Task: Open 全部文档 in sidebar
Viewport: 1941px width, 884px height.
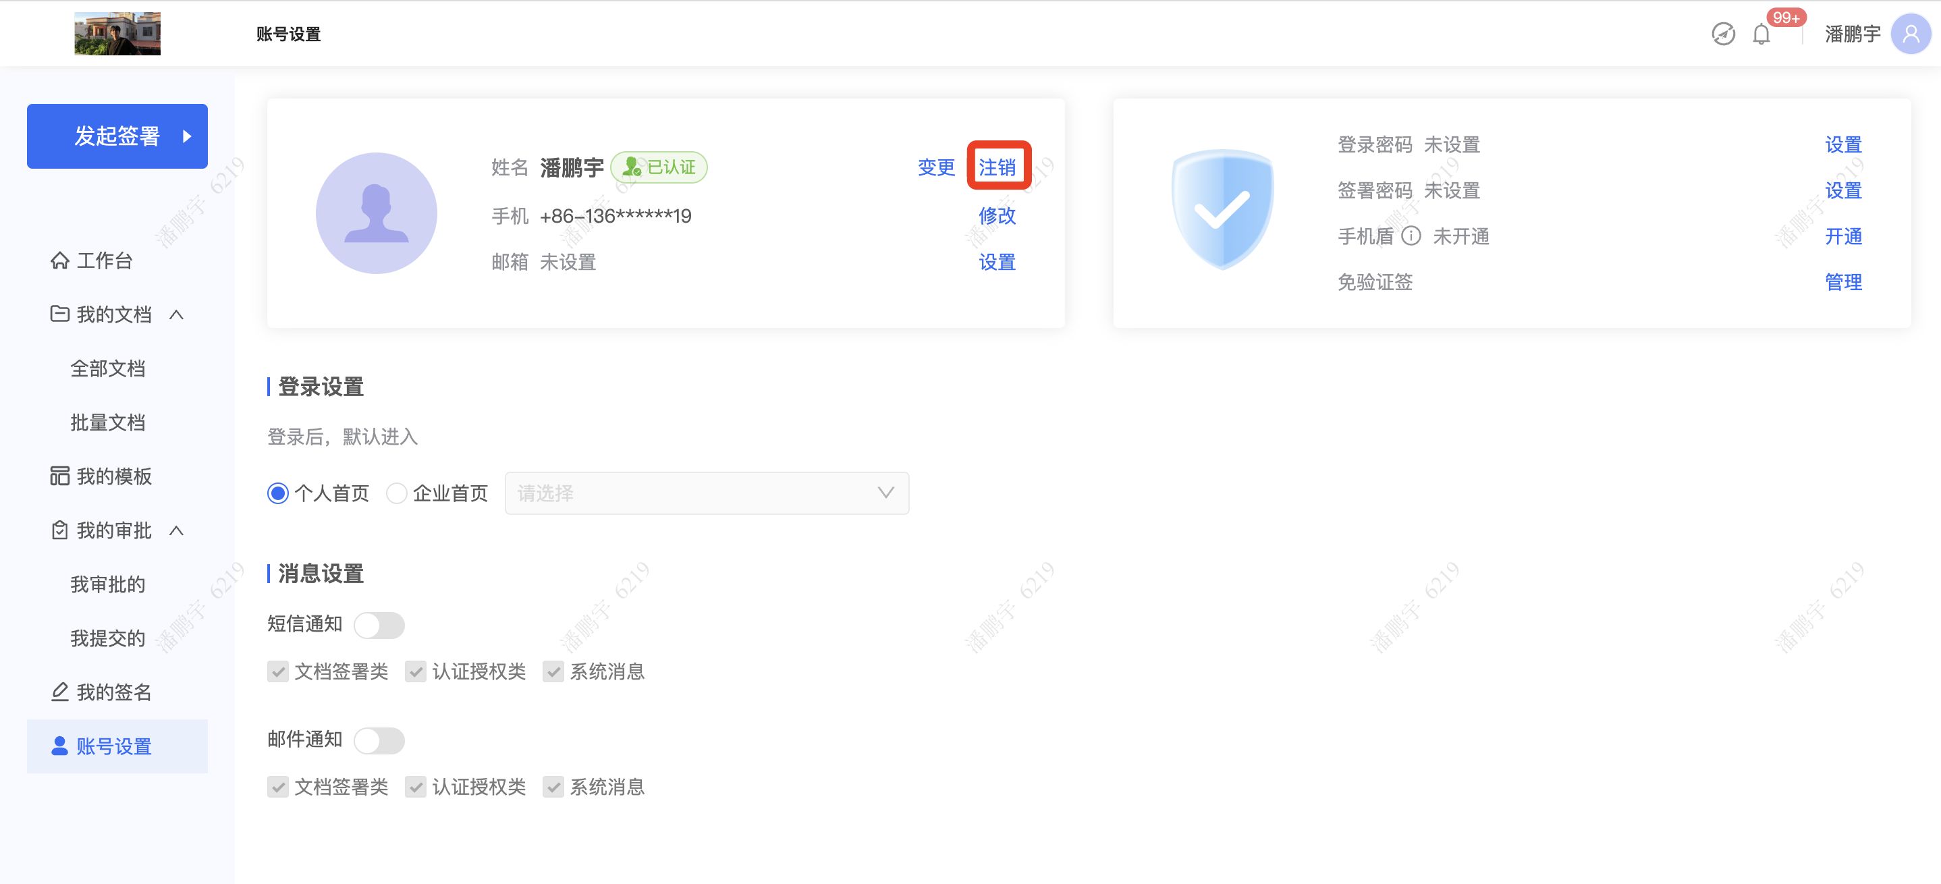Action: (108, 368)
